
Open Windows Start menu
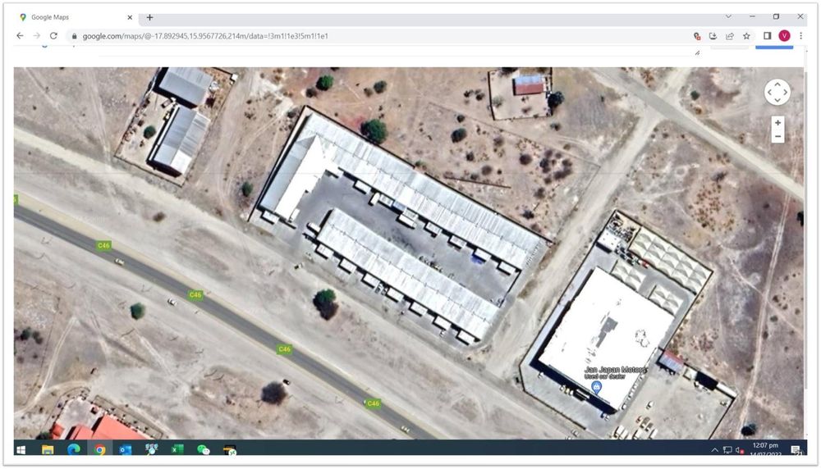pos(21,450)
